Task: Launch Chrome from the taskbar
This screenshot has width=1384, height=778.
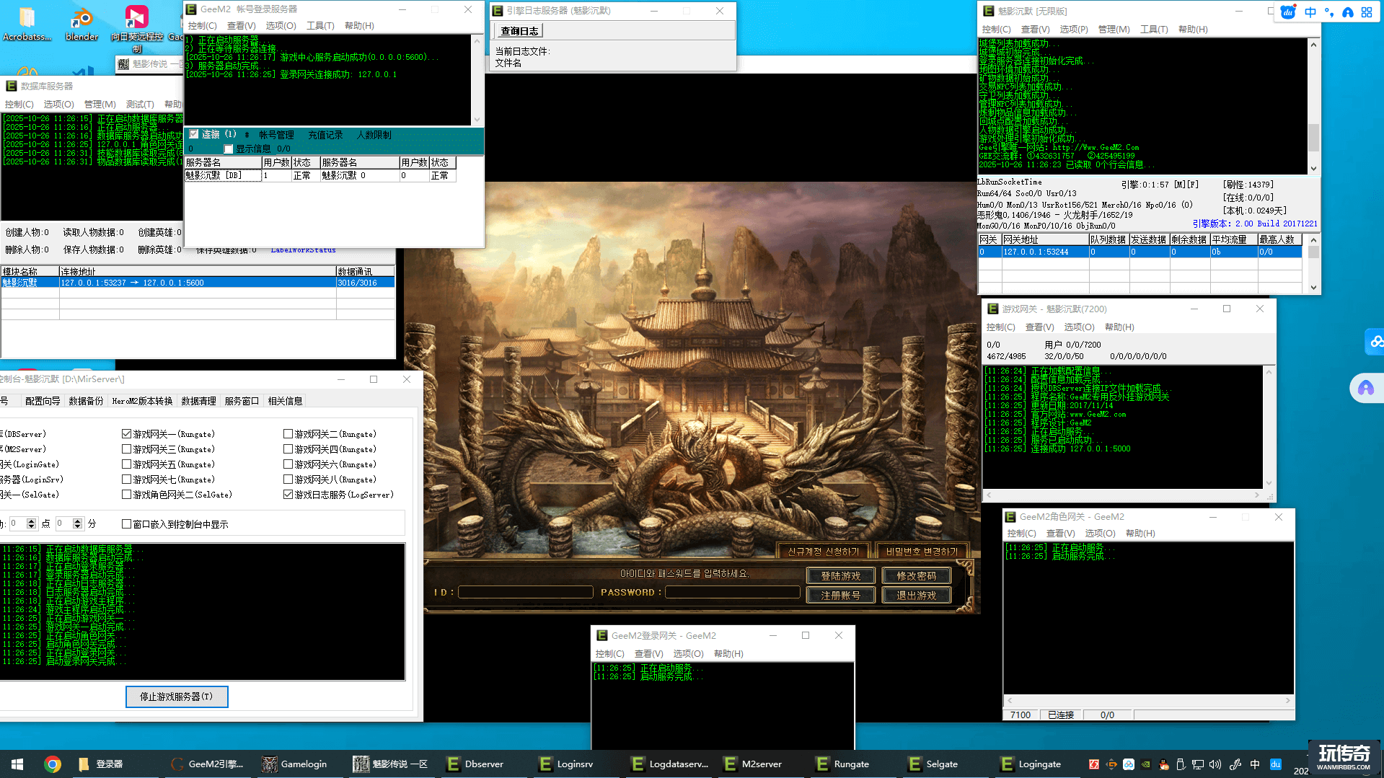Action: 52,764
